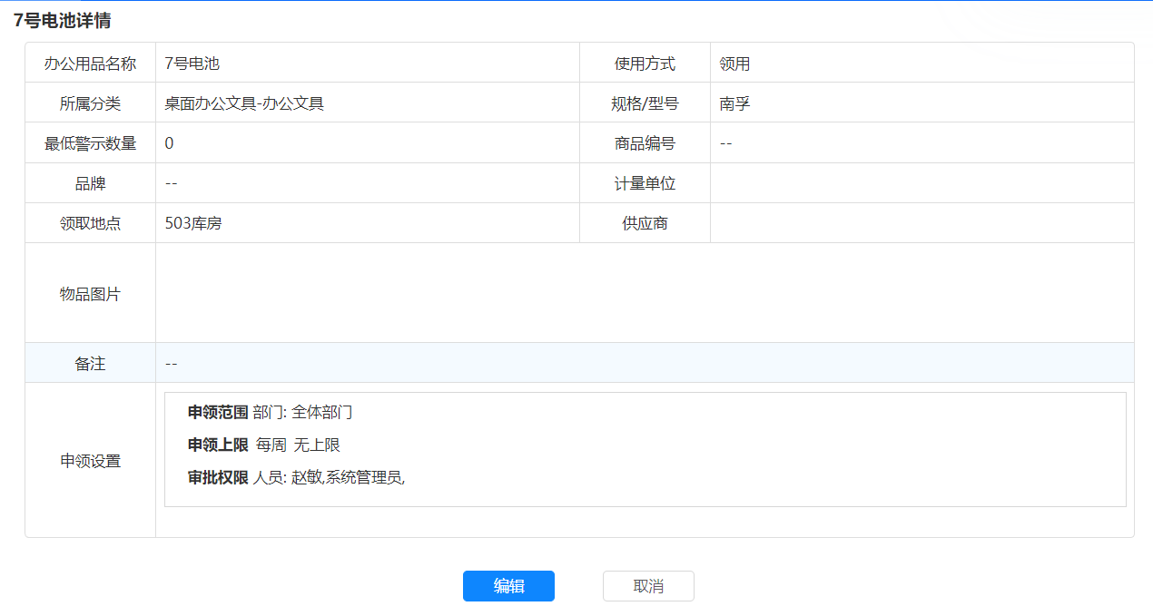Click the 物品图片 label cell

(90, 294)
